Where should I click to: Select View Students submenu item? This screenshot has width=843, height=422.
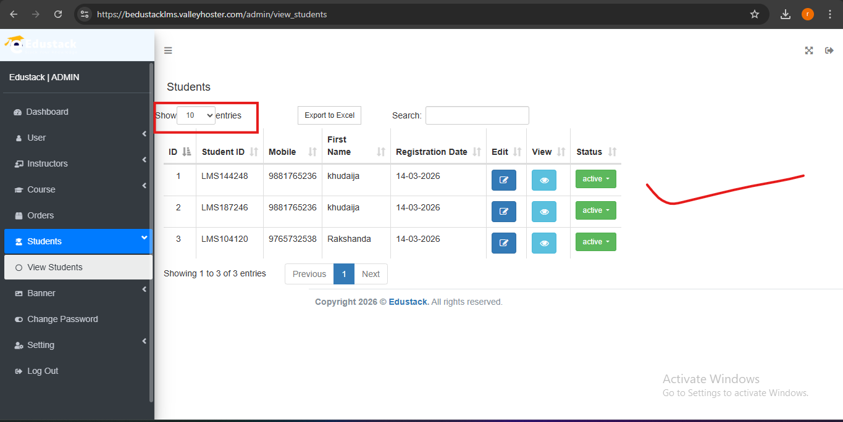pyautogui.click(x=78, y=267)
